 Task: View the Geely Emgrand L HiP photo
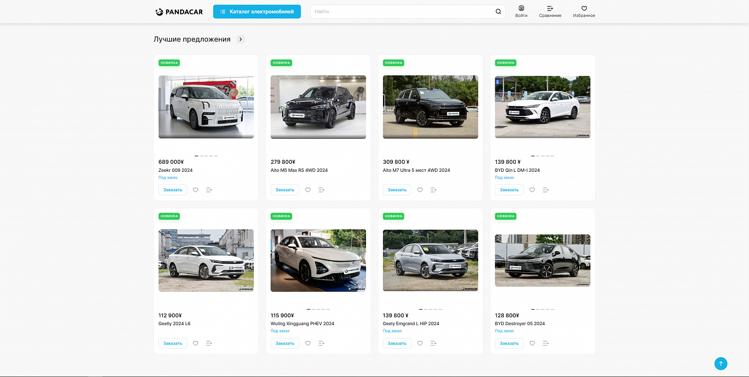click(430, 260)
